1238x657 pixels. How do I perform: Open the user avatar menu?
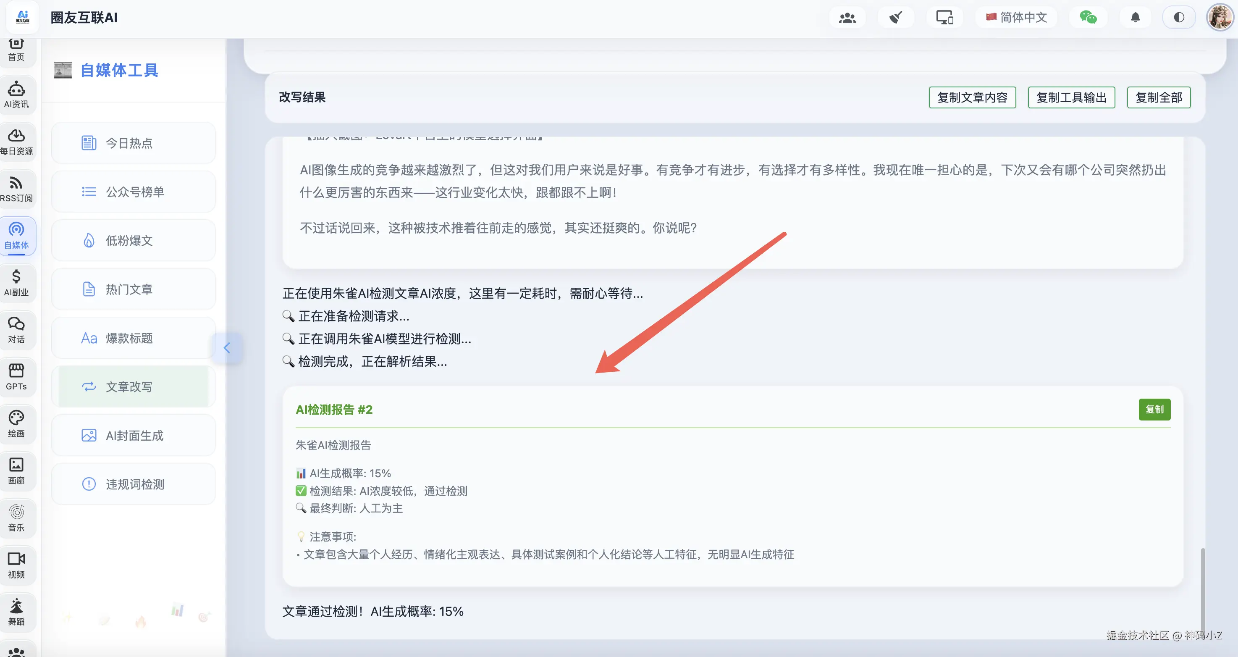pyautogui.click(x=1220, y=17)
